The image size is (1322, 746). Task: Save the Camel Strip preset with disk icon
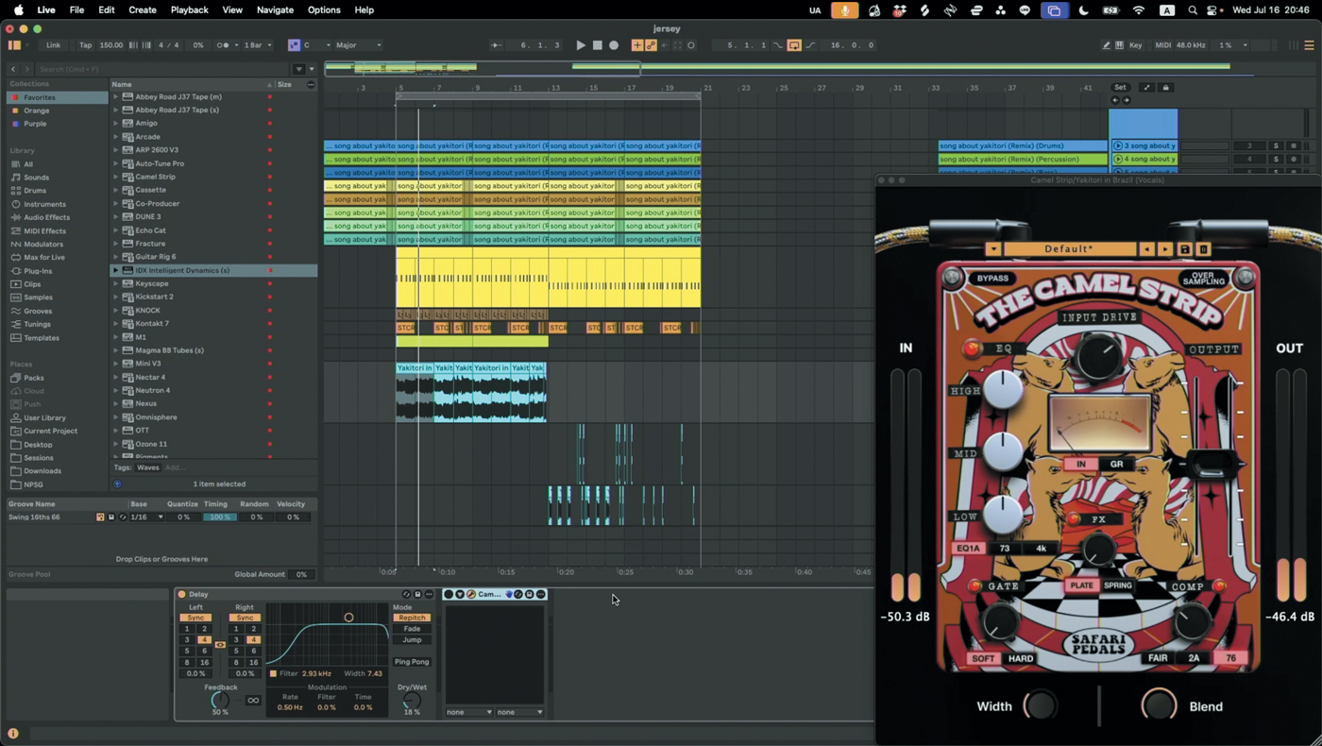coord(1184,249)
